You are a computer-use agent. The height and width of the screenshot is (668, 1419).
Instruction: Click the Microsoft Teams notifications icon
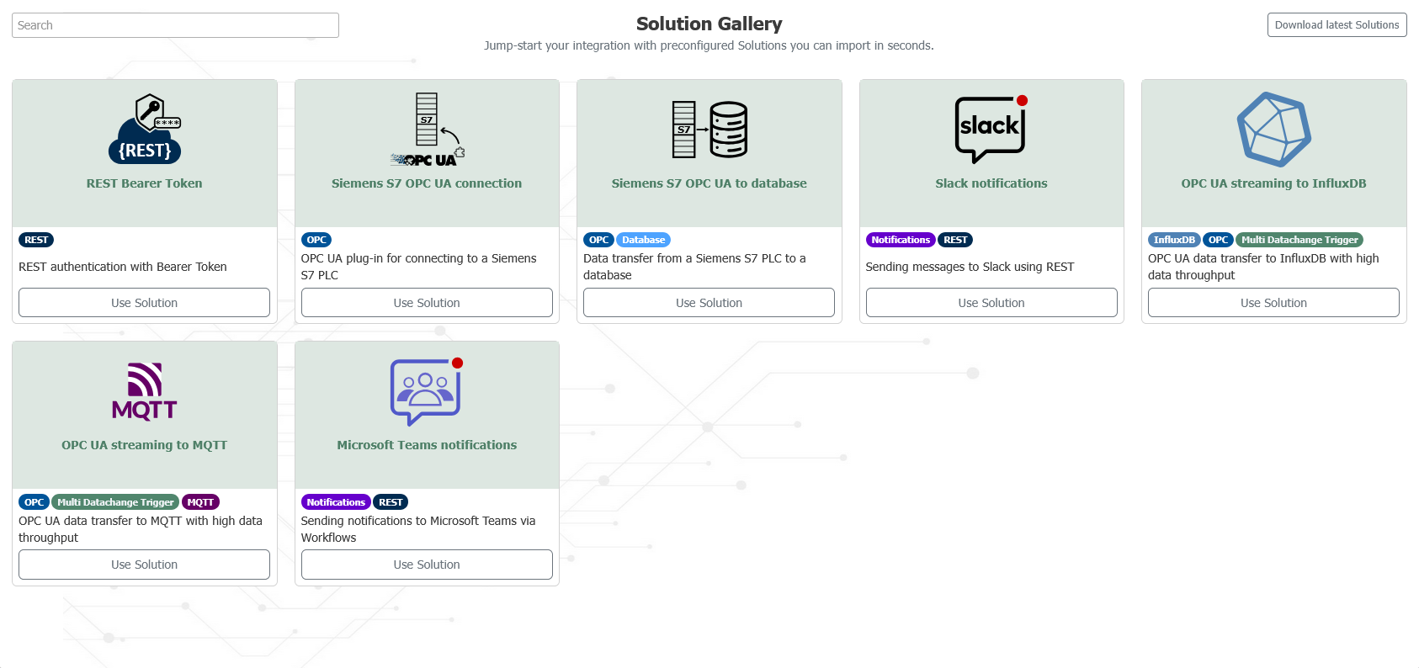pyautogui.click(x=427, y=391)
